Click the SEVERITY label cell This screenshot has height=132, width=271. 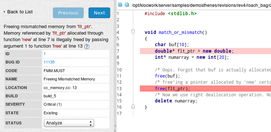pyautogui.click(x=23, y=104)
